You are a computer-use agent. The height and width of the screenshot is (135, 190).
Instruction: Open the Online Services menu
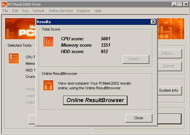(61, 11)
